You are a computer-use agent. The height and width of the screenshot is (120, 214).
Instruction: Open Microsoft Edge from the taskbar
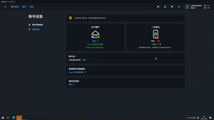[14, 118]
